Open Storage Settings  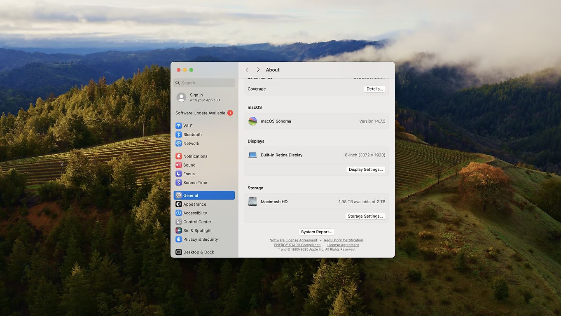(365, 216)
